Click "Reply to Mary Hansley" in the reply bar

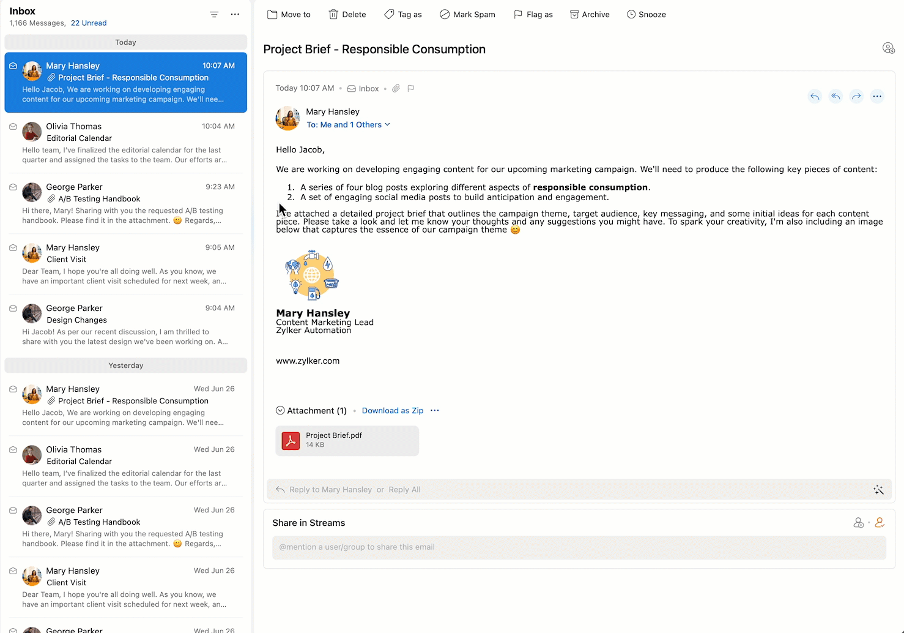coord(330,490)
